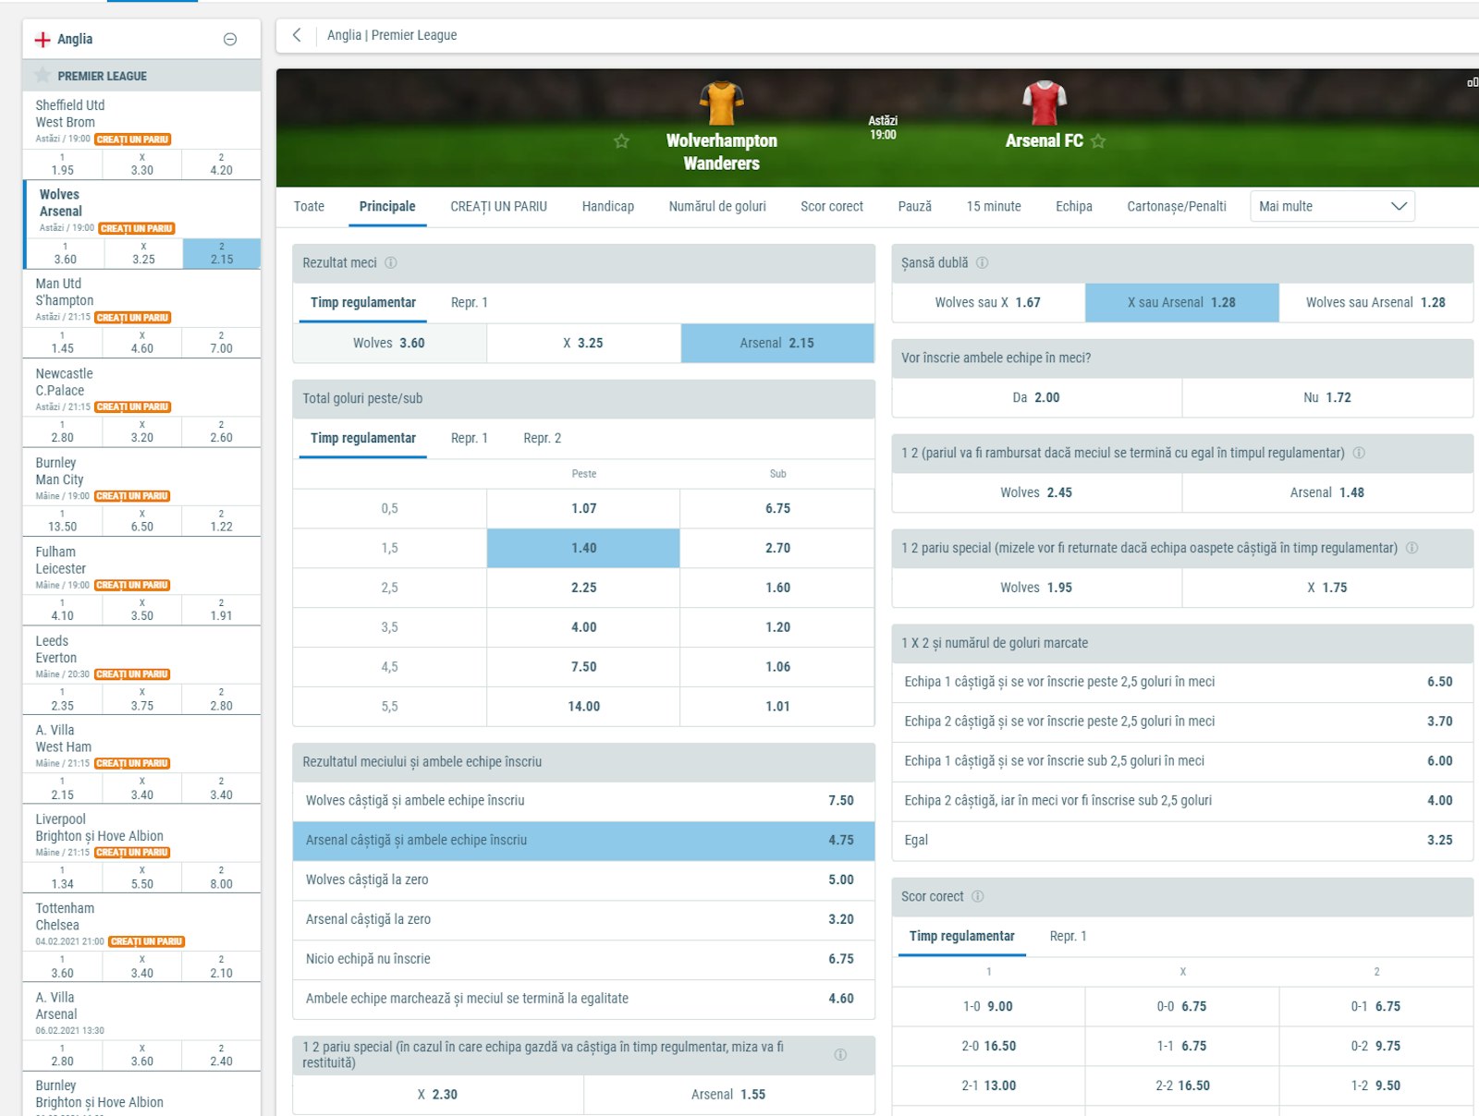Switch to the Handicap tab
This screenshot has width=1479, height=1116.
click(607, 206)
